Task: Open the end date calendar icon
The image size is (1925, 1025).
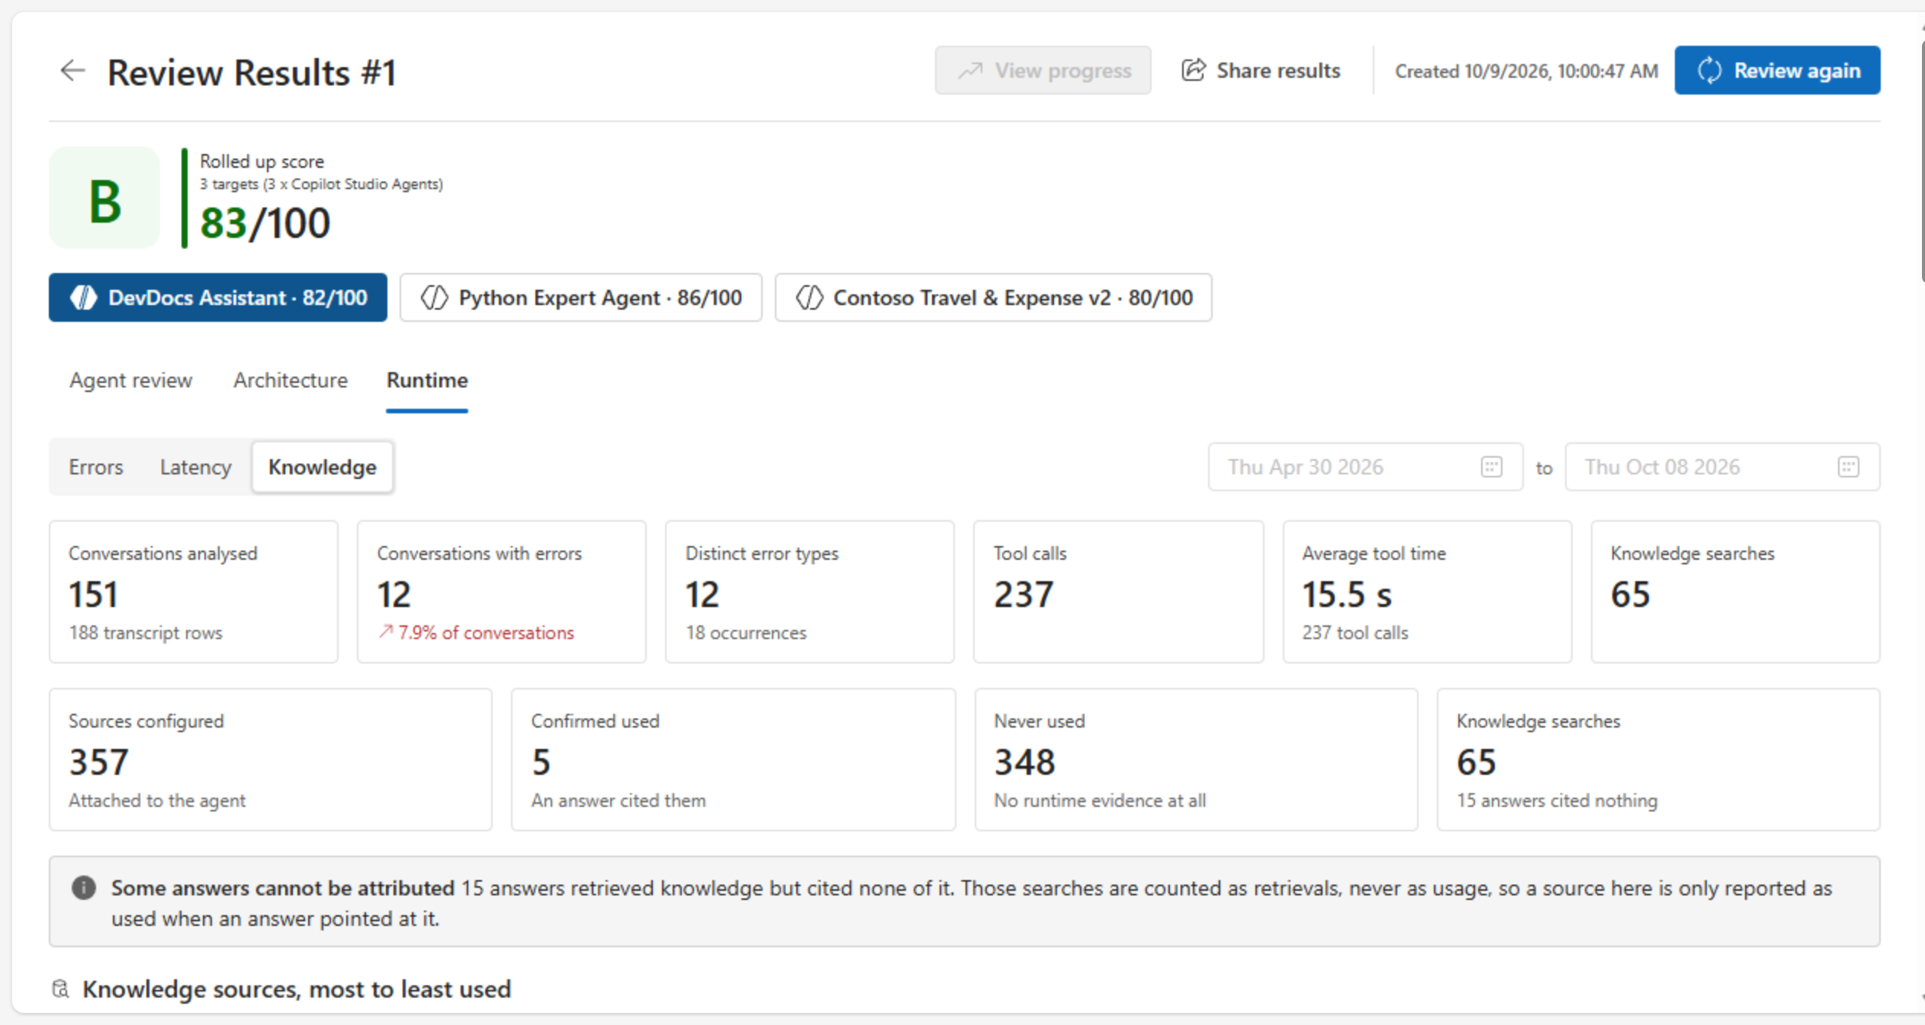Action: tap(1848, 467)
